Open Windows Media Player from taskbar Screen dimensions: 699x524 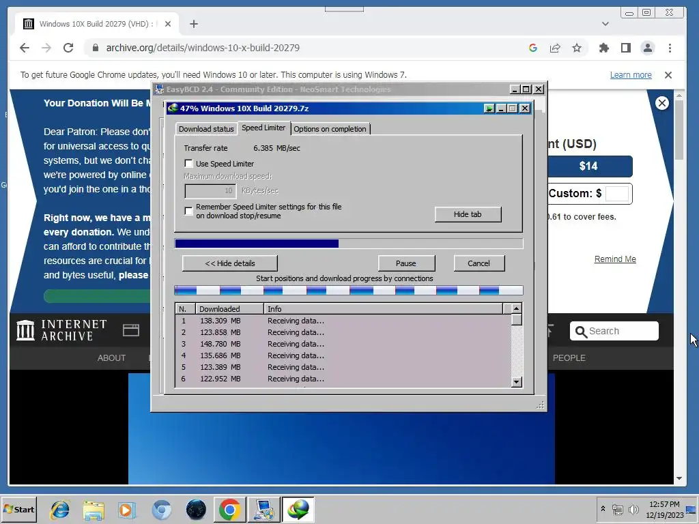tap(127, 509)
